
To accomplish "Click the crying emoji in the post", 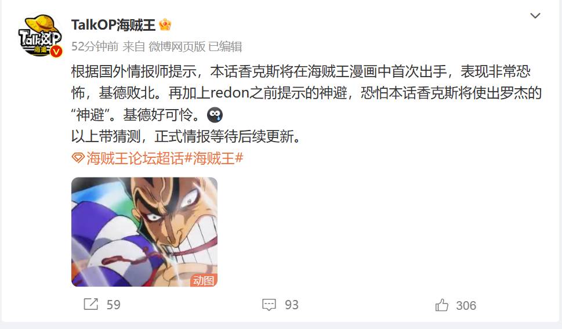I will point(215,115).
